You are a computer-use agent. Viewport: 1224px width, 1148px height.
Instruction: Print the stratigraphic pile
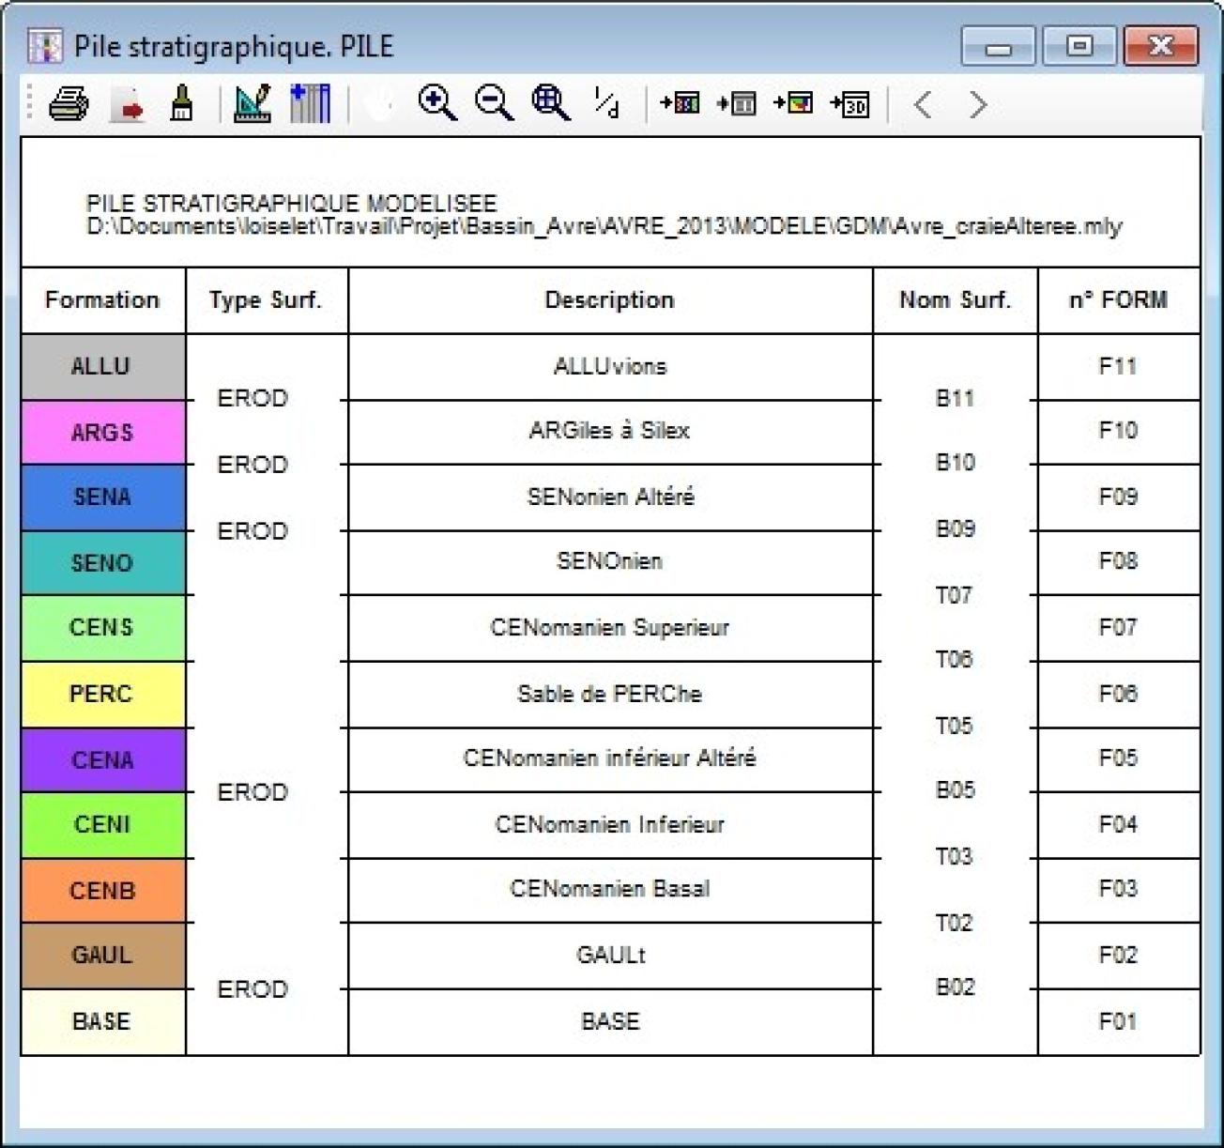[x=66, y=104]
